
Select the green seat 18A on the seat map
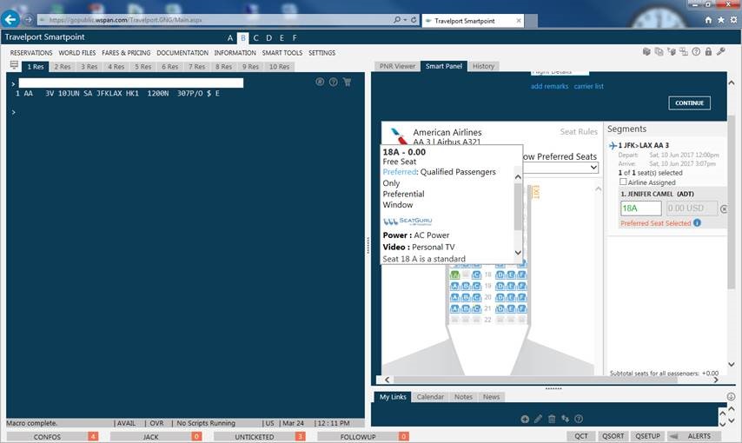pos(454,274)
